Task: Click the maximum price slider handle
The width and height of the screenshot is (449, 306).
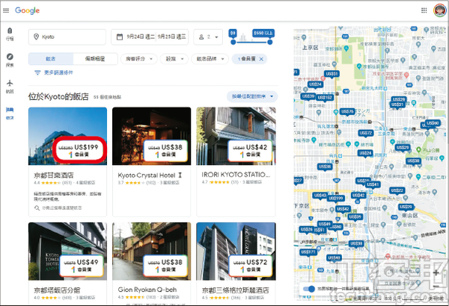Action: (x=269, y=42)
